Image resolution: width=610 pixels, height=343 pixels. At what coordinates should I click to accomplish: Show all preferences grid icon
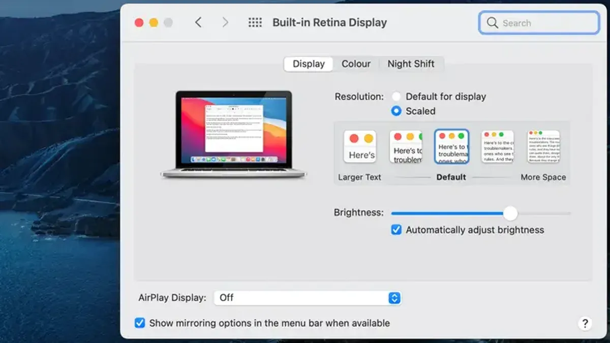(x=255, y=22)
